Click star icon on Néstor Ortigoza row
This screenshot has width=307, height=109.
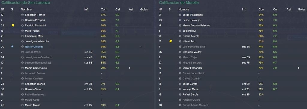[12, 47]
